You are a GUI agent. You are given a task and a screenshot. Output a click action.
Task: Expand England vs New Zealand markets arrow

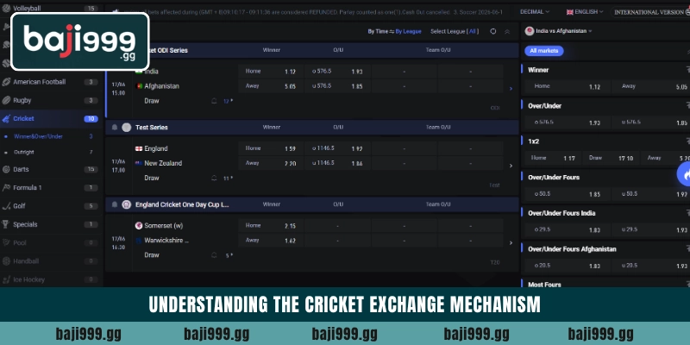point(511,166)
